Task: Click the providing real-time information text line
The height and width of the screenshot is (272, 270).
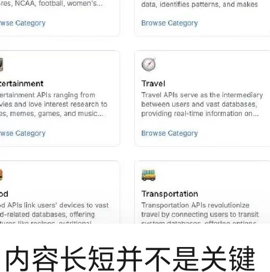Action: [x=200, y=113]
